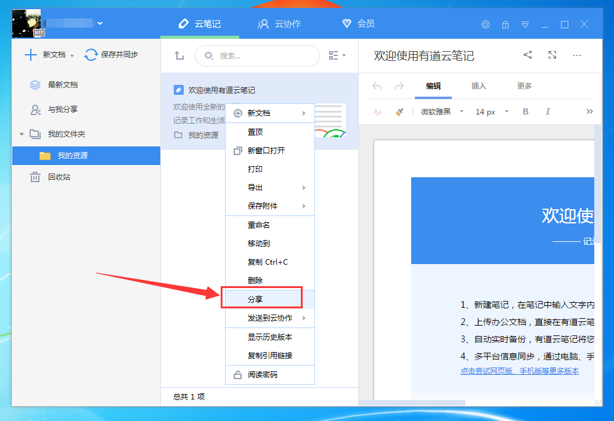Image resolution: width=614 pixels, height=421 pixels.
Task: Toggle italic formatting I
Action: 548,112
